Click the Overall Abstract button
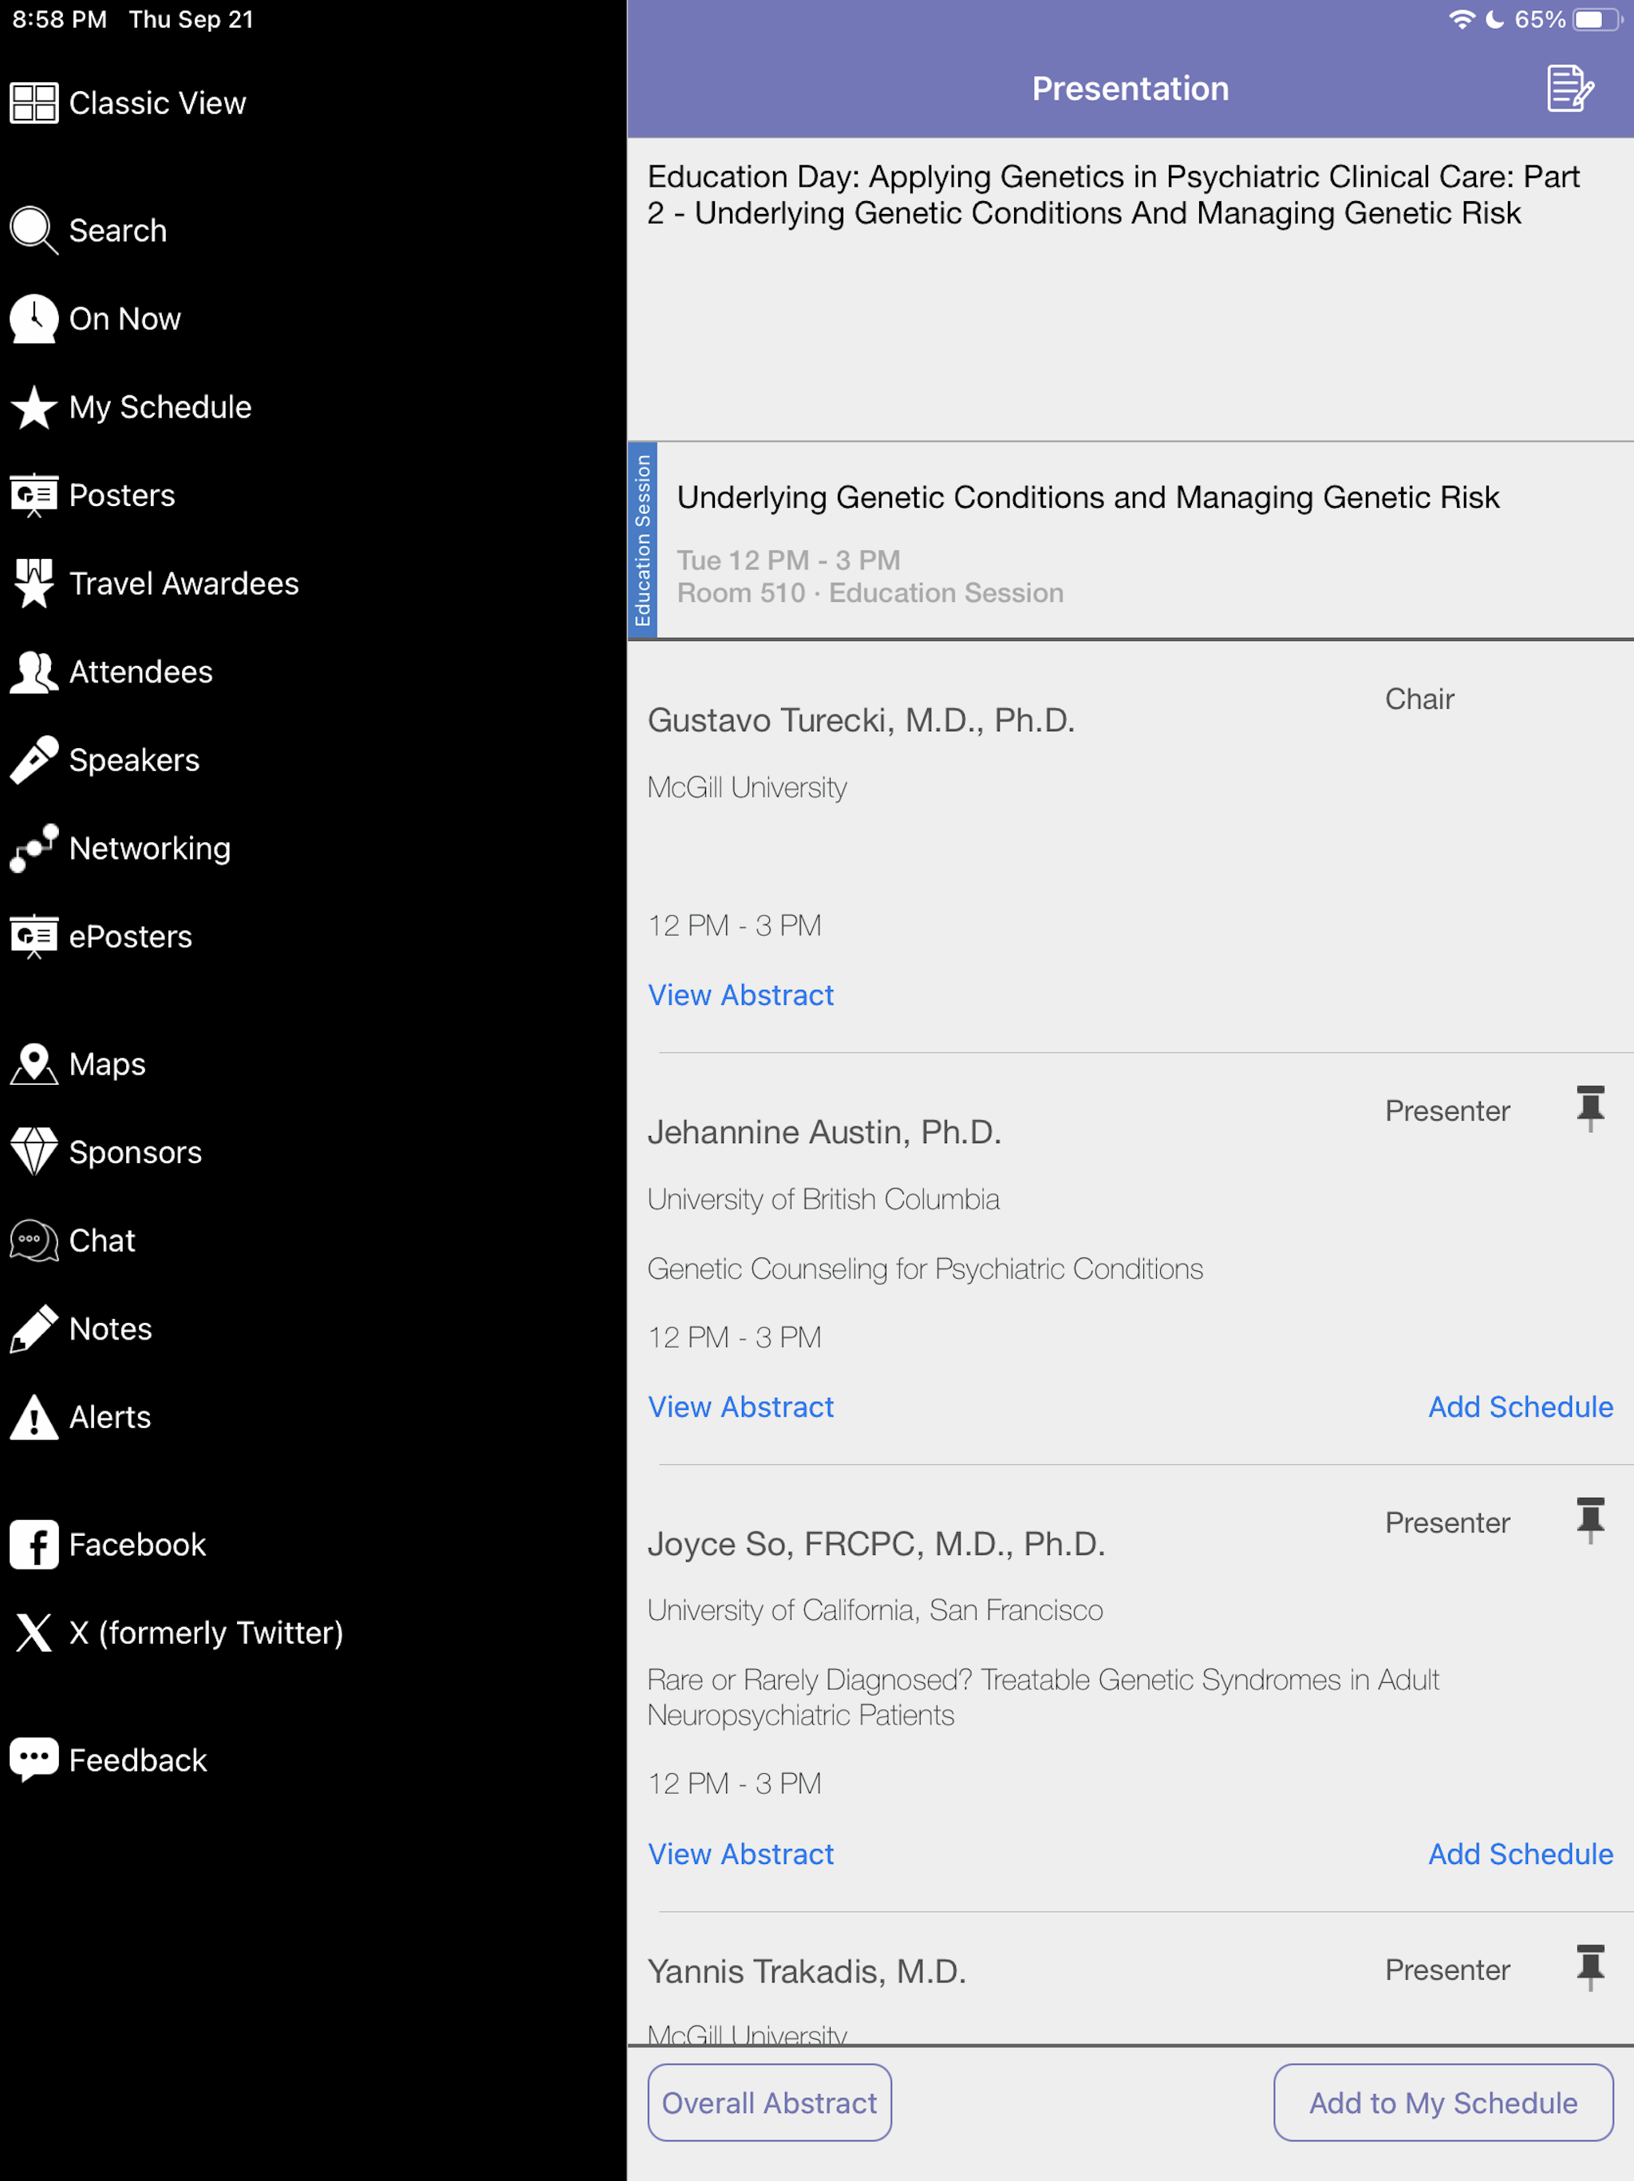The image size is (1634, 2181). pyautogui.click(x=770, y=2102)
